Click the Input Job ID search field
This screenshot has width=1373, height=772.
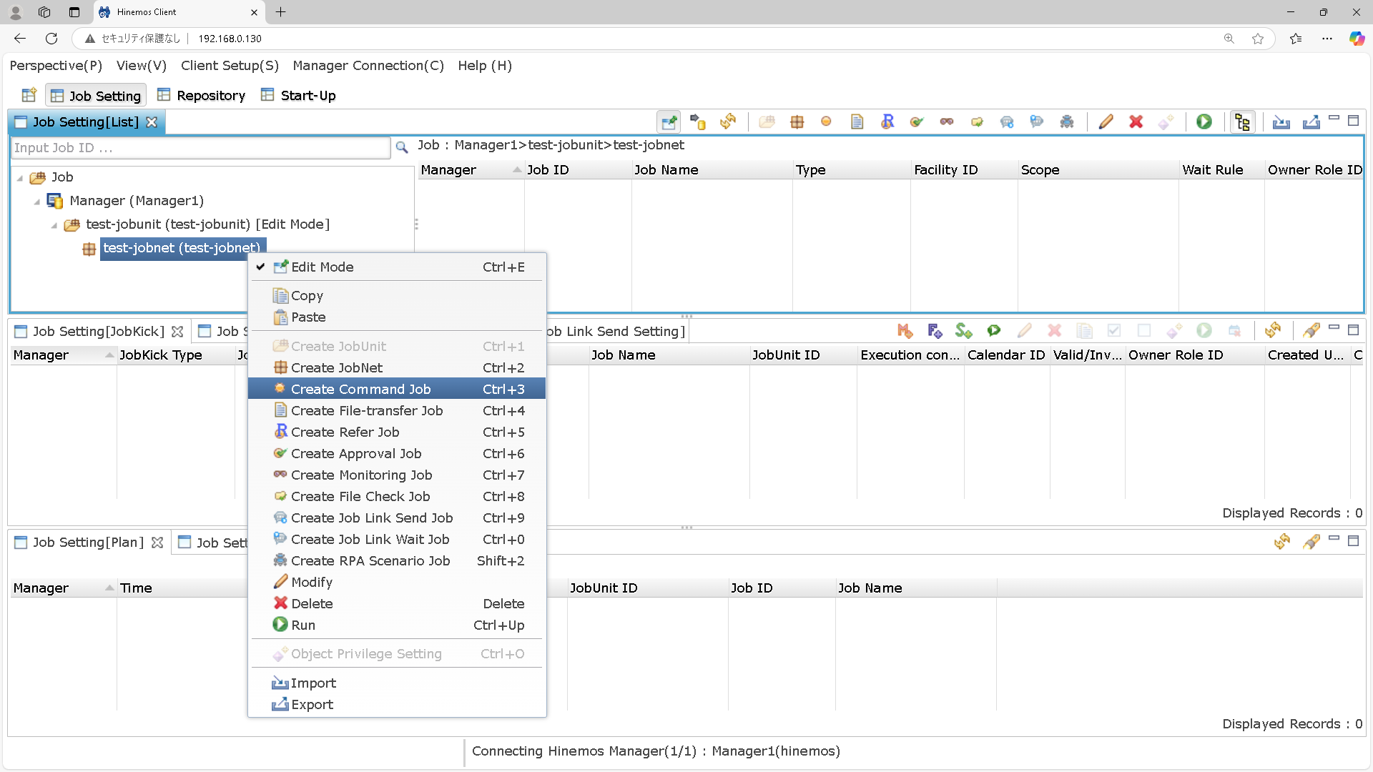pos(200,148)
